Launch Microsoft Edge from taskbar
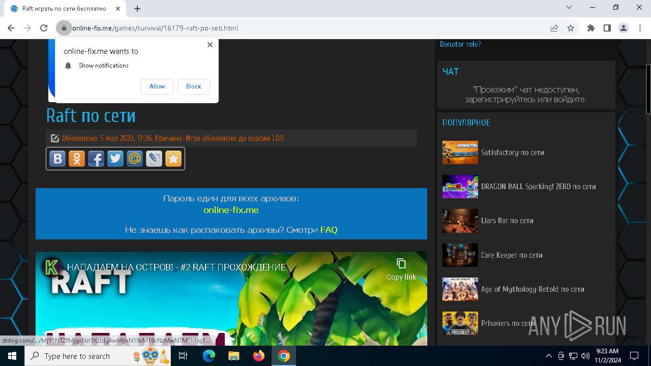Image resolution: width=651 pixels, height=366 pixels. coord(209,356)
